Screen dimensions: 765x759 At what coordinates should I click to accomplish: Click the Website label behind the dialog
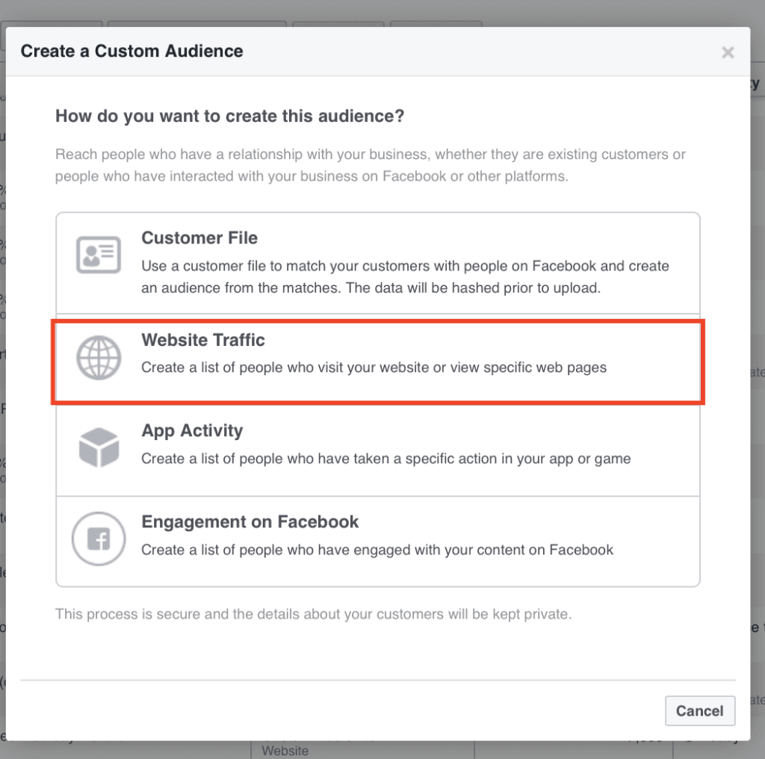coord(285,751)
